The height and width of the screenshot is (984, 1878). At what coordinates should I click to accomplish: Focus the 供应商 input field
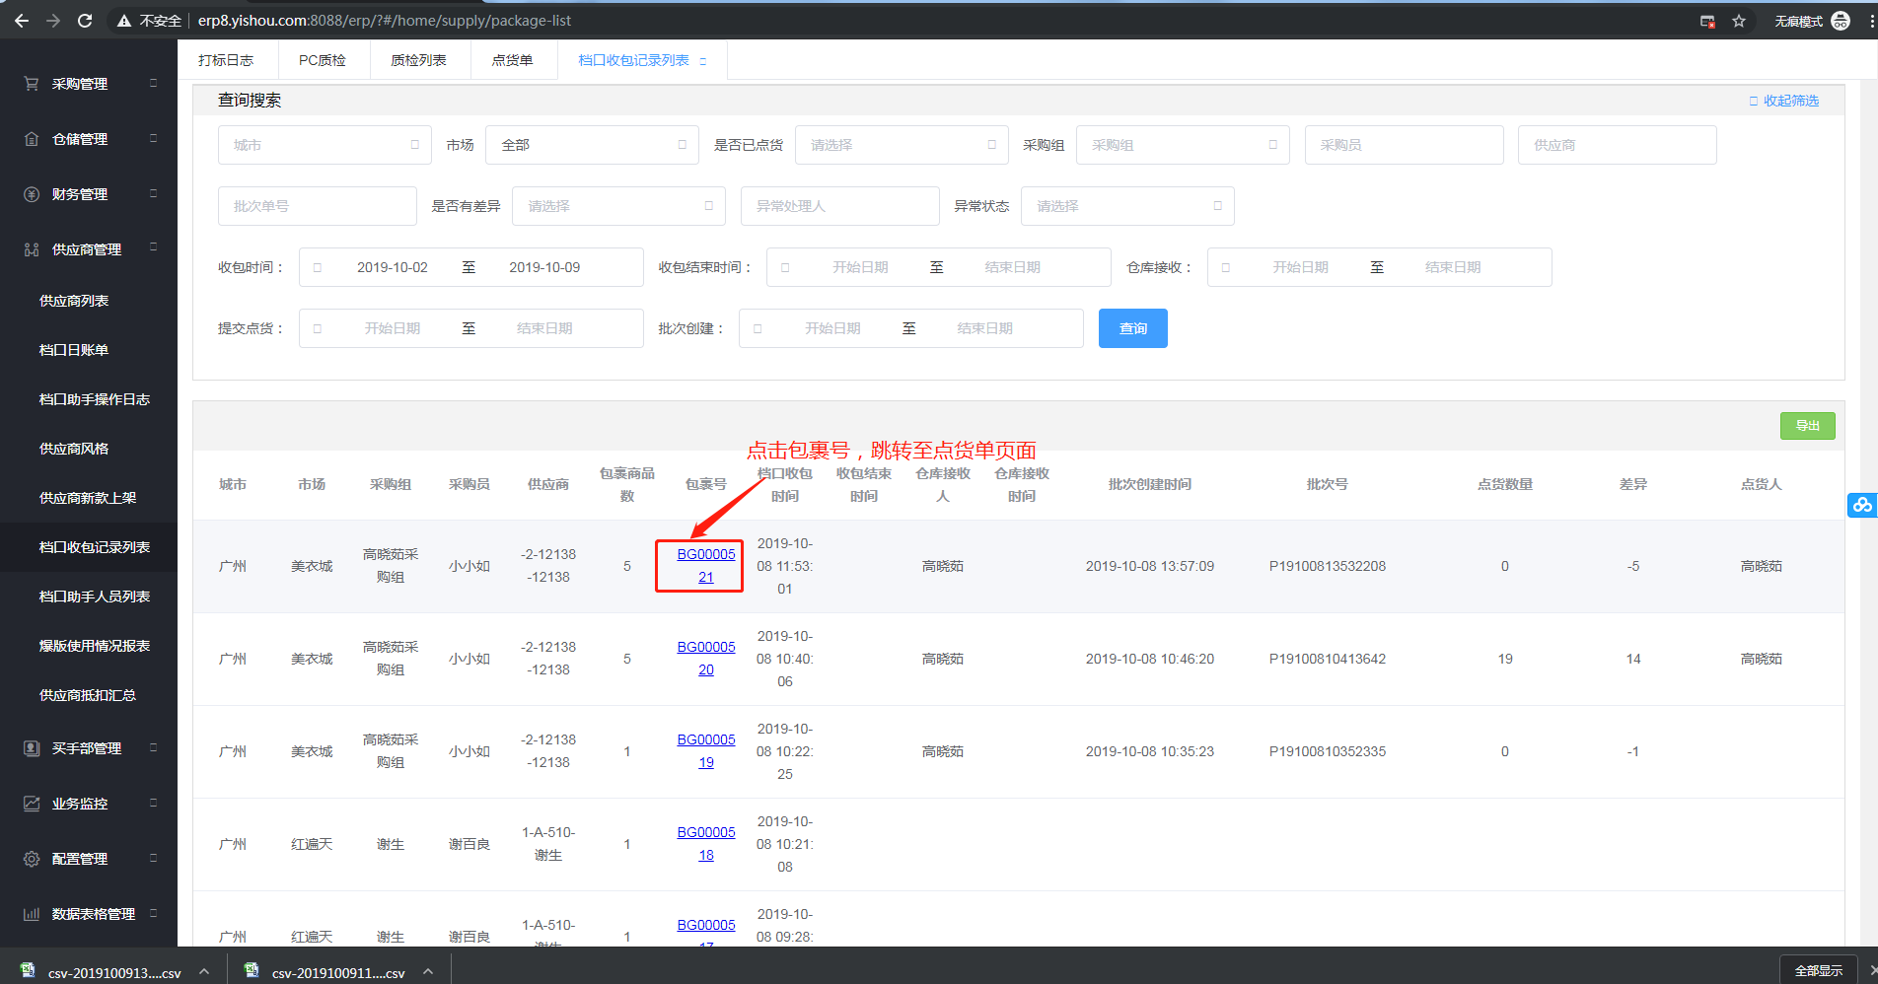pyautogui.click(x=1618, y=145)
